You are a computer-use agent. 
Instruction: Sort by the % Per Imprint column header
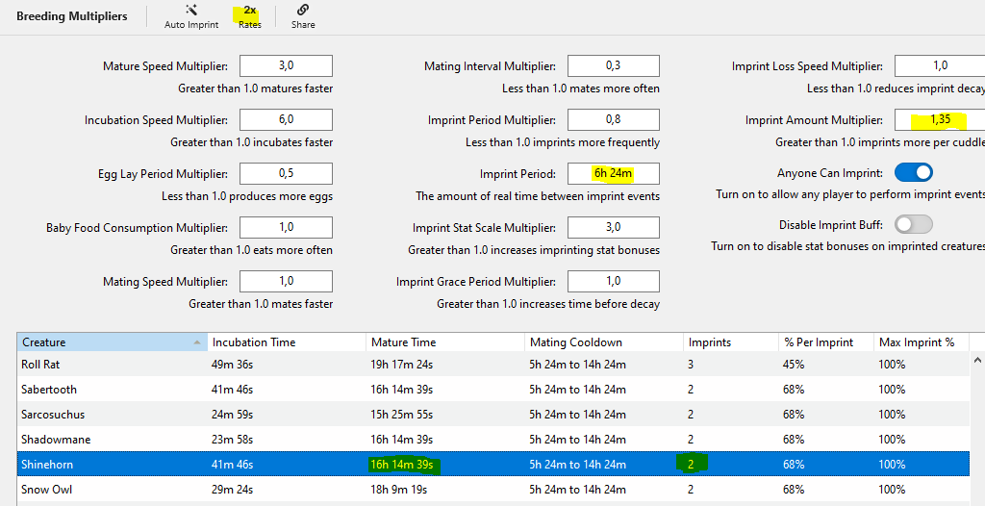[826, 342]
